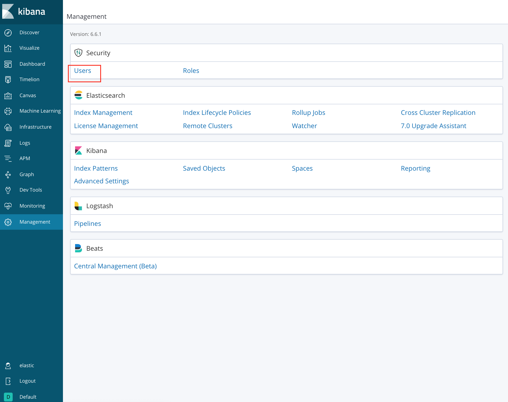
Task: Click the Logout door icon
Action: click(8, 381)
